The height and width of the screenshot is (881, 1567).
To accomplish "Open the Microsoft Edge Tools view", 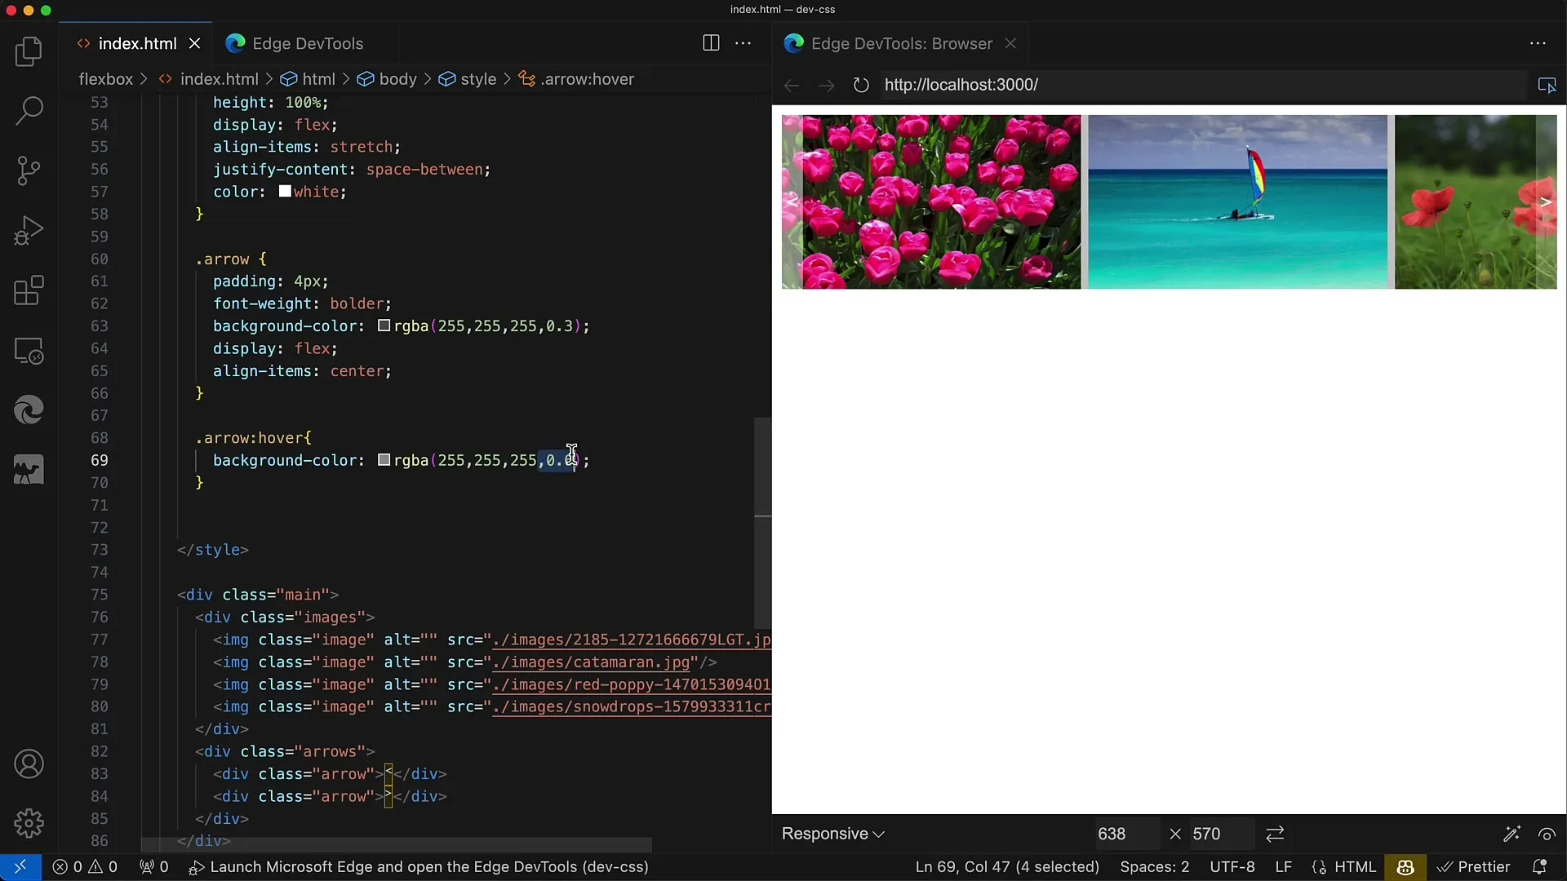I will click(29, 410).
